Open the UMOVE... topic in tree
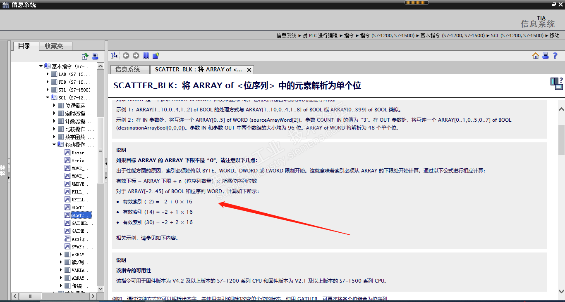Viewport: 565px width, 302px height. tap(78, 184)
